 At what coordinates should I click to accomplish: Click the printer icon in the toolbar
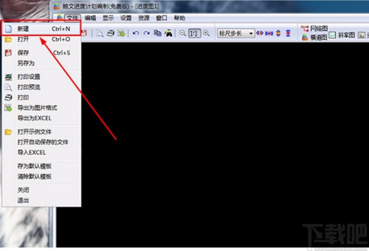(110, 33)
